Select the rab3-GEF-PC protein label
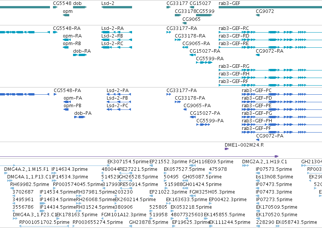Screen dimensions: 322x228 (257, 91)
